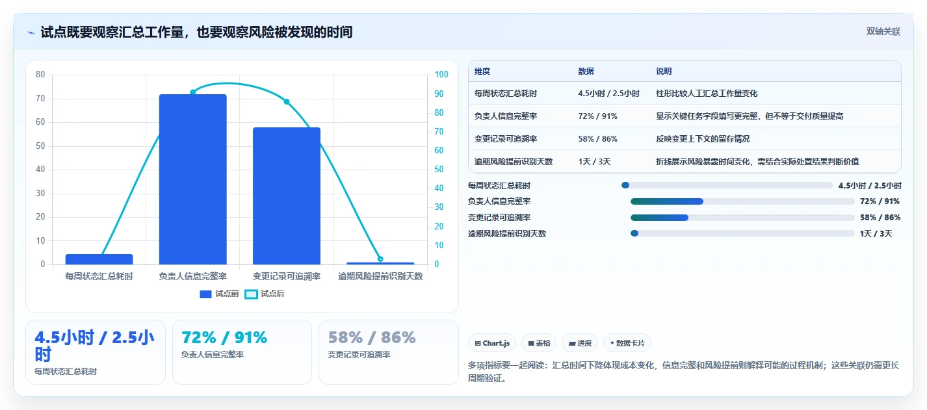927x410 pixels.
Task: Select the 表格 tag chip
Action: (x=539, y=343)
